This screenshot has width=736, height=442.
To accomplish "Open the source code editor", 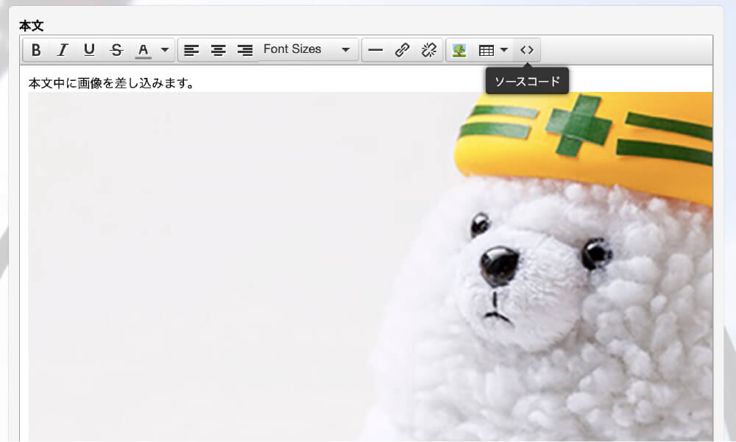I will click(527, 50).
